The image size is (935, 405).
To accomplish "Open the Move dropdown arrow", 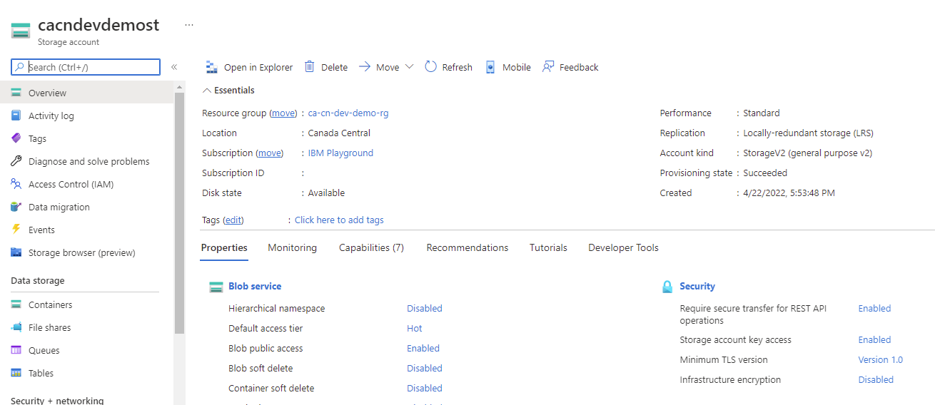I will click(x=409, y=67).
